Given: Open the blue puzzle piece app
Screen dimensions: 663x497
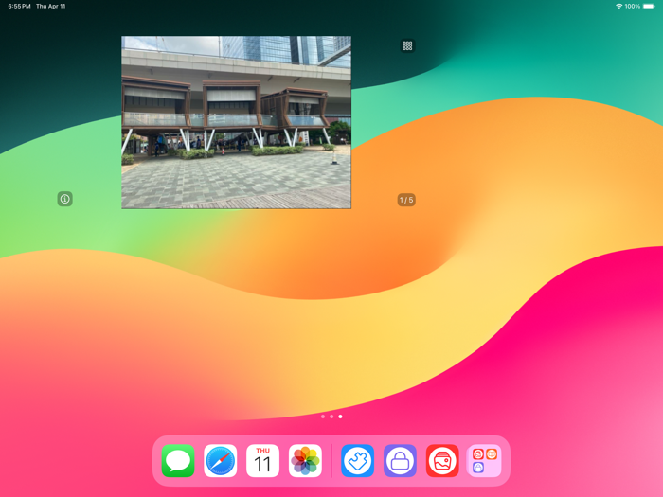Looking at the screenshot, I should [358, 461].
